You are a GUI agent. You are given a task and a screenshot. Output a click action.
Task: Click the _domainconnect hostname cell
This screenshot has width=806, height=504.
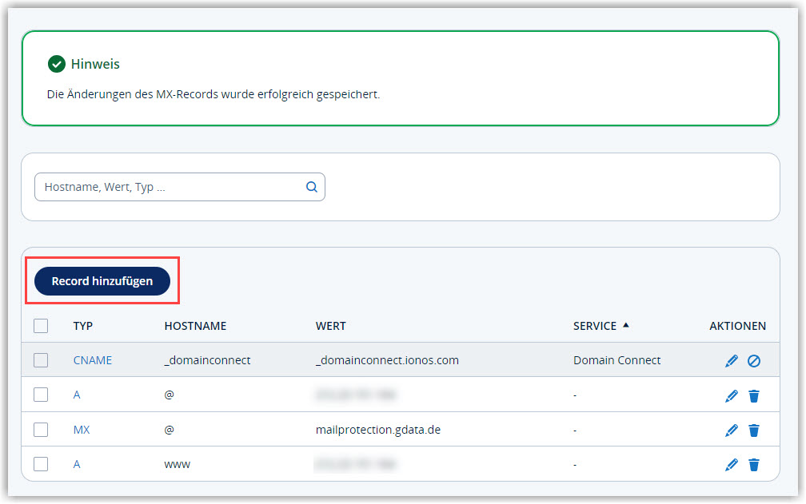tap(207, 360)
